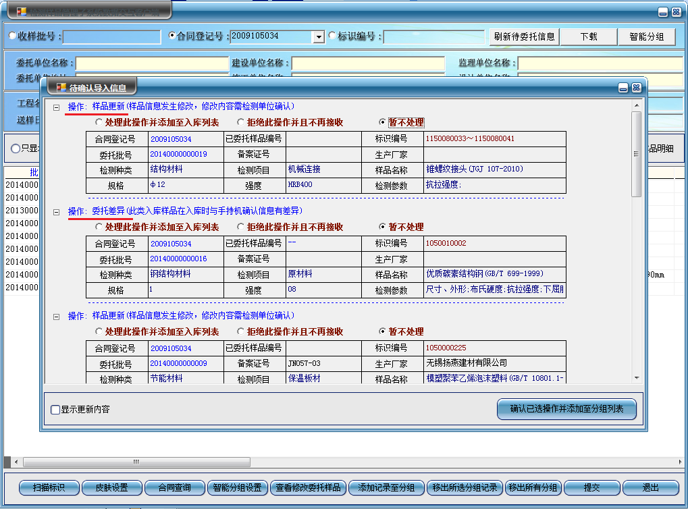Enable the 显示更新内容 checkbox
Image resolution: width=688 pixels, height=509 pixels.
pos(56,409)
